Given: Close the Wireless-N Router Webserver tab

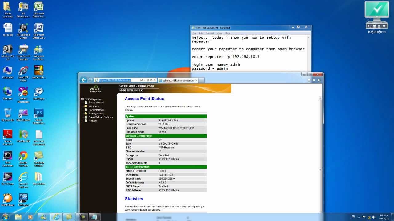Looking at the screenshot, I should [x=196, y=80].
